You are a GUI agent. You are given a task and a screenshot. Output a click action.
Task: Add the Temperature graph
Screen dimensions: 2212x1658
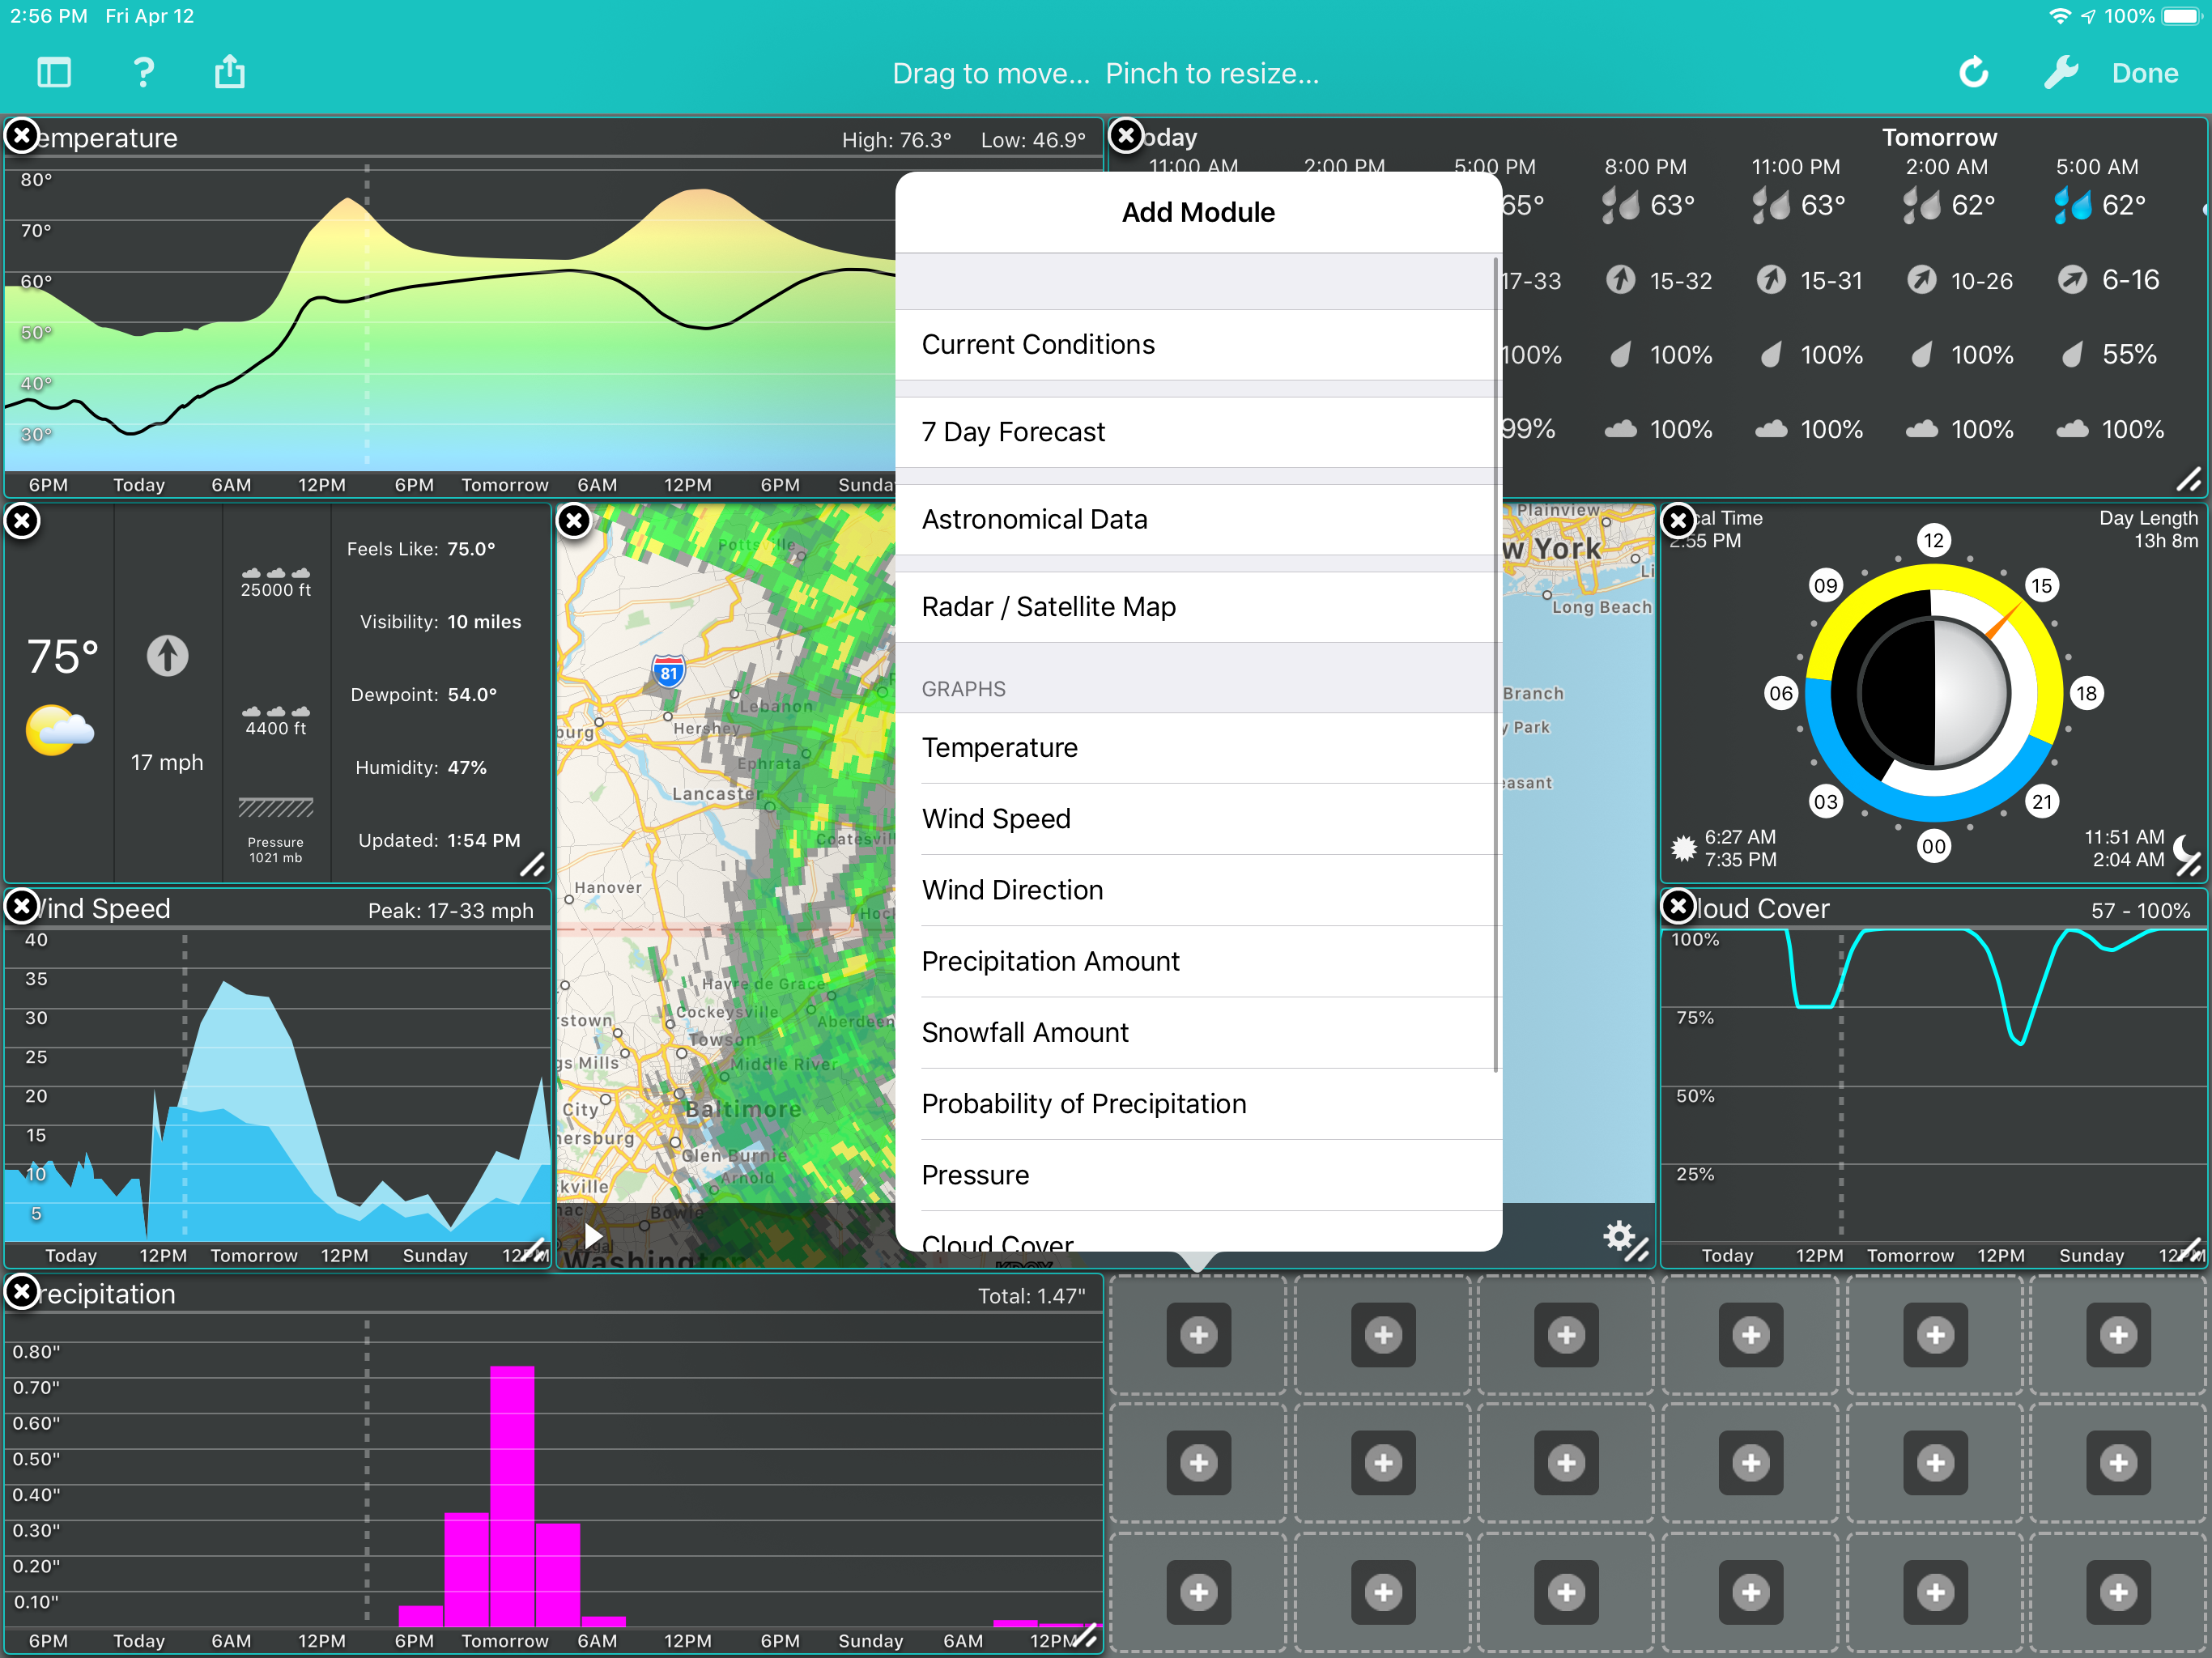[1198, 748]
